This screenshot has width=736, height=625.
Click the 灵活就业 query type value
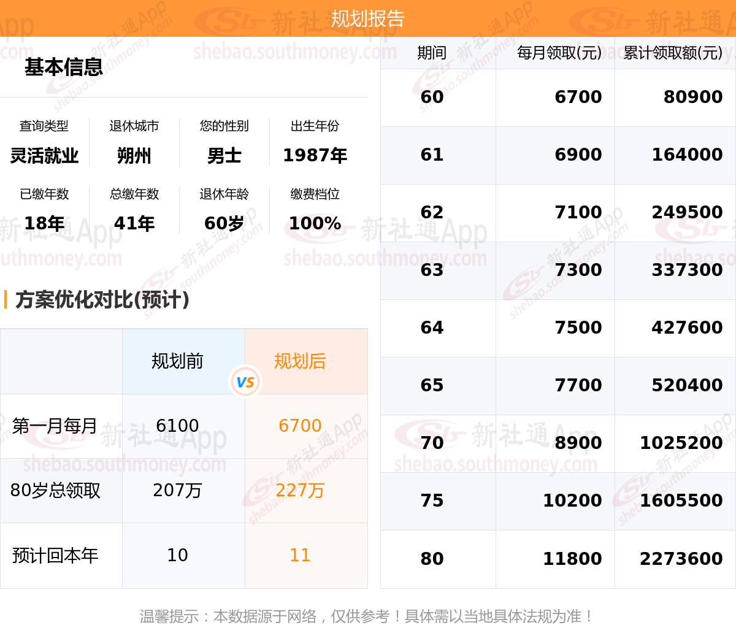(44, 156)
